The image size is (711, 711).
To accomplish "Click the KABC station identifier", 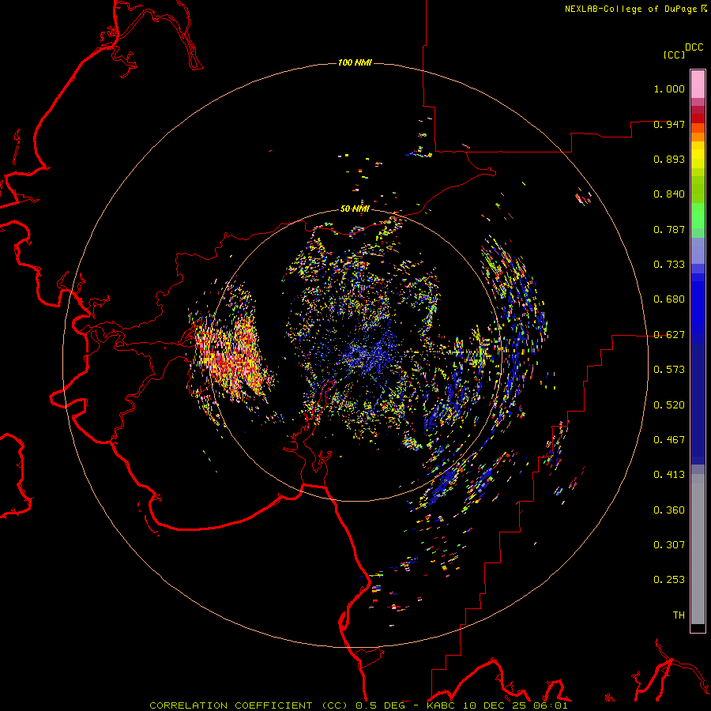I will coord(442,705).
